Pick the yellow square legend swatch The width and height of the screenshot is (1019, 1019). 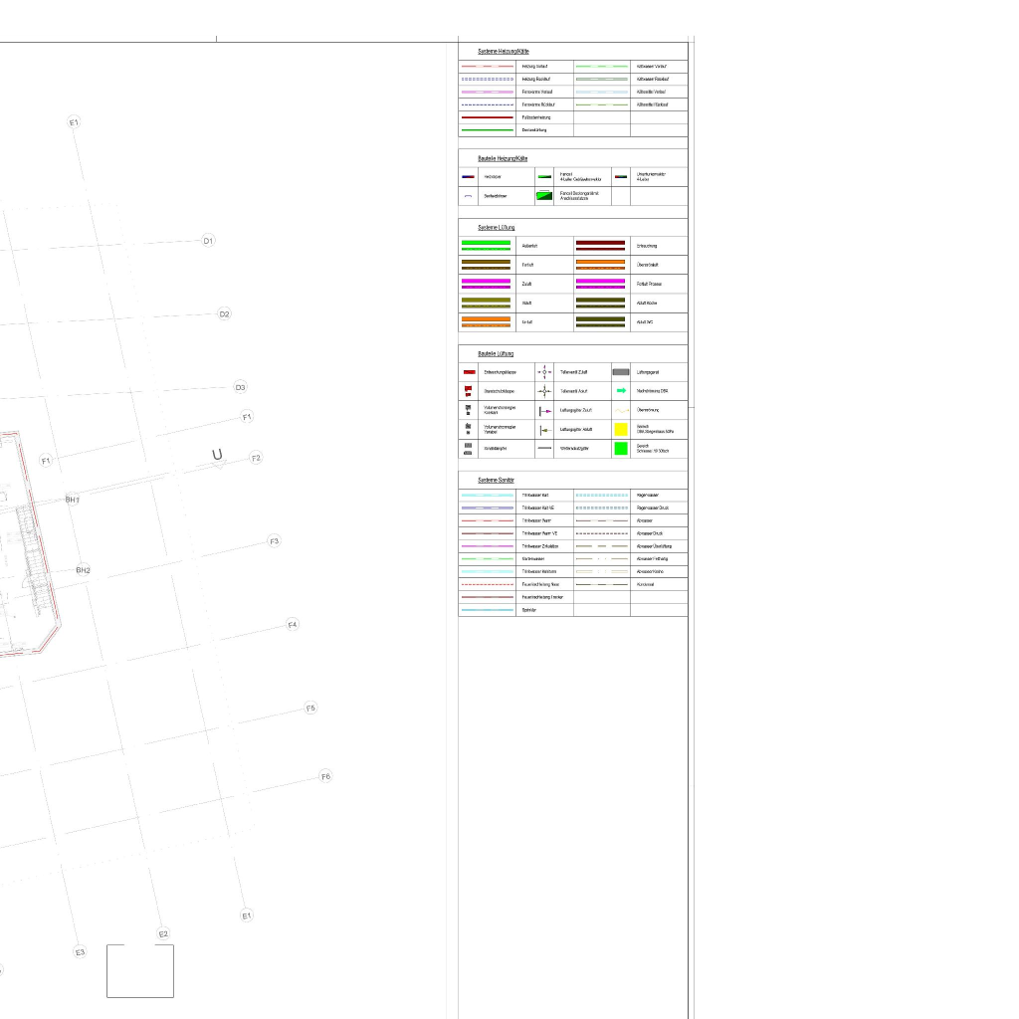click(621, 429)
